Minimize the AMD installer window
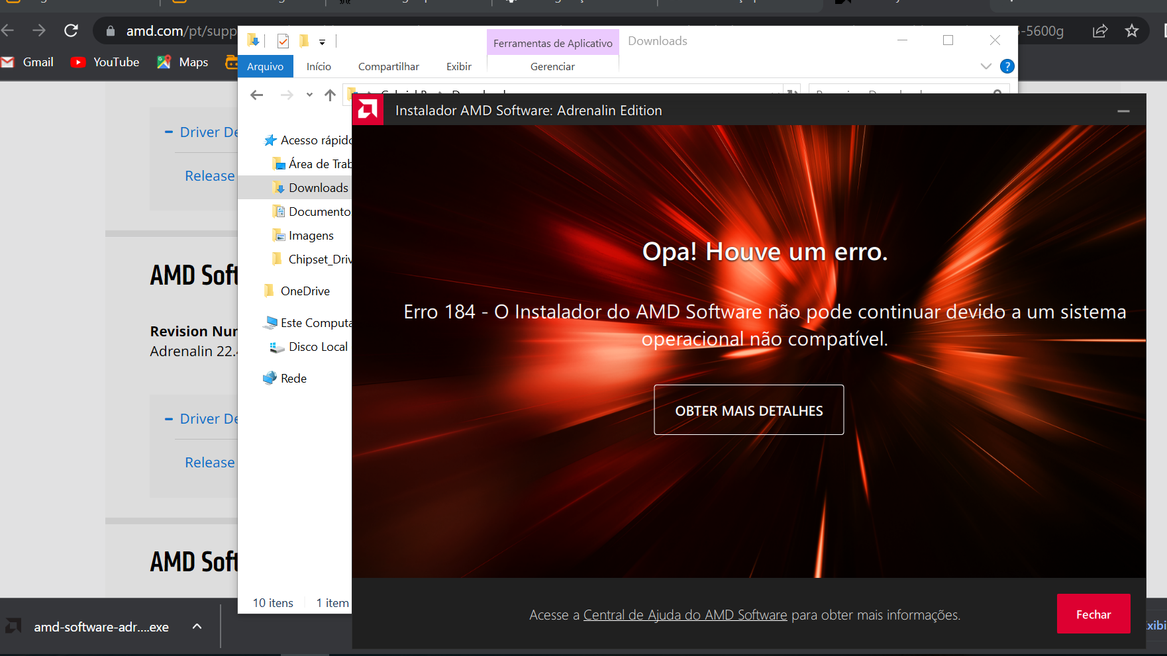 (1123, 111)
